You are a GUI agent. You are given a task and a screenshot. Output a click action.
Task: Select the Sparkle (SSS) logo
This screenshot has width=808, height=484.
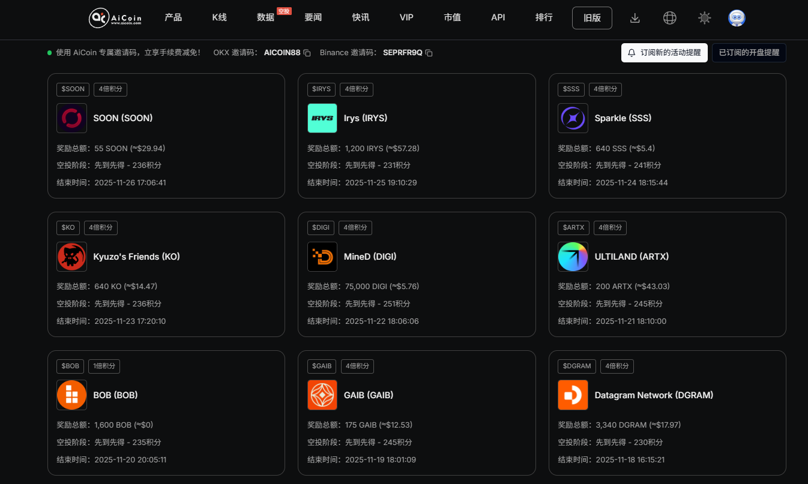click(573, 118)
